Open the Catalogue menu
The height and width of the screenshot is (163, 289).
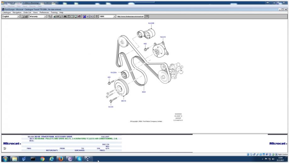point(7,13)
